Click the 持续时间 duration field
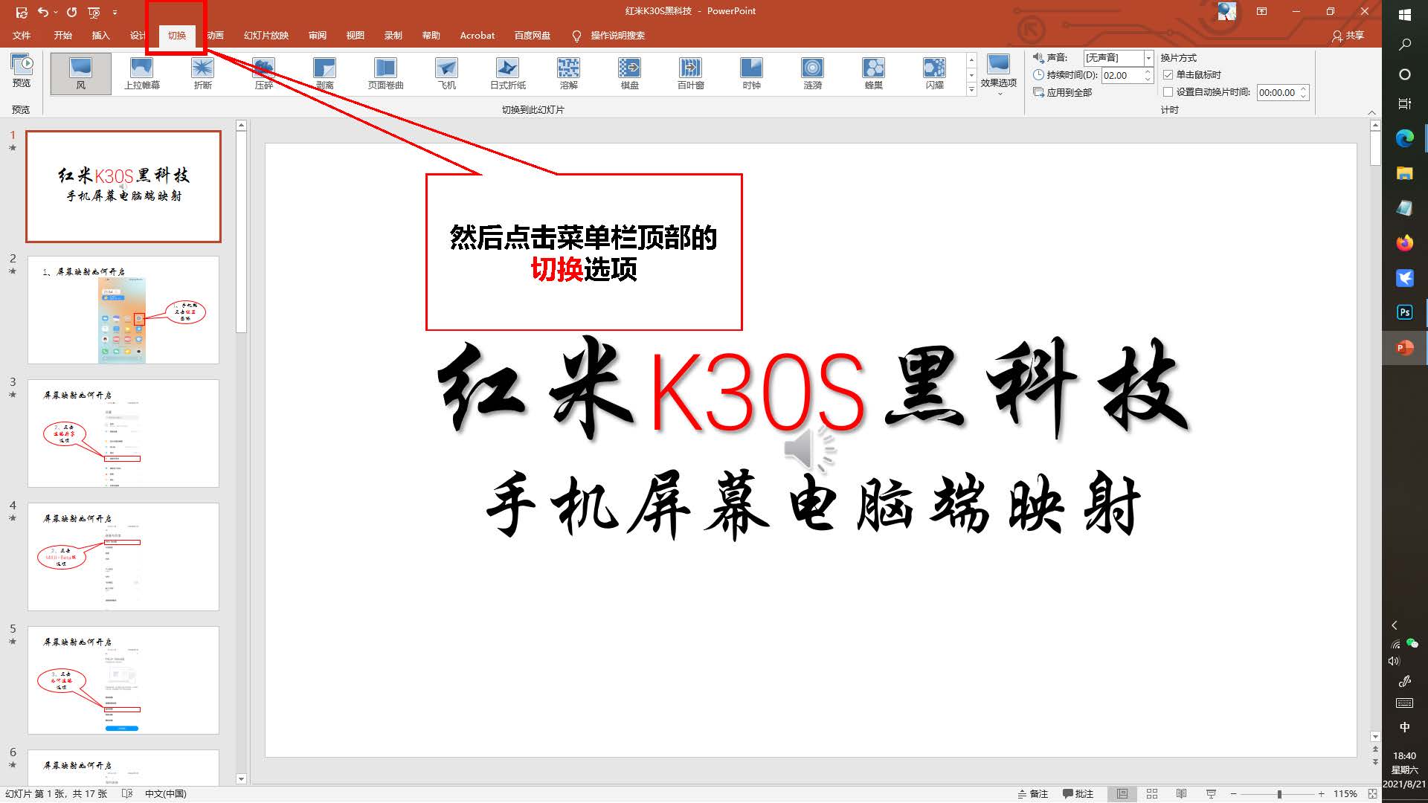This screenshot has width=1428, height=803. 1122,75
